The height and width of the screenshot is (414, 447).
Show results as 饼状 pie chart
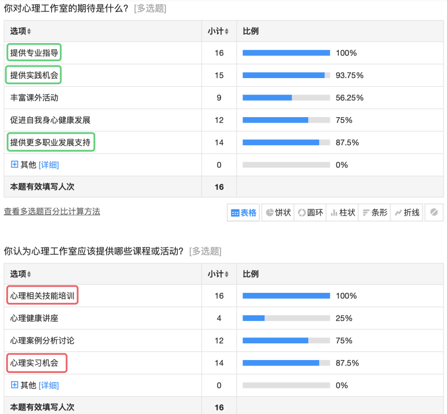tap(278, 213)
